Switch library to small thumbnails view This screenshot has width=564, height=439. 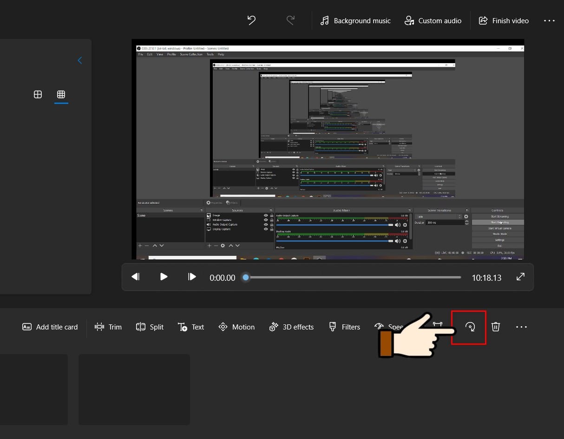[x=61, y=95]
